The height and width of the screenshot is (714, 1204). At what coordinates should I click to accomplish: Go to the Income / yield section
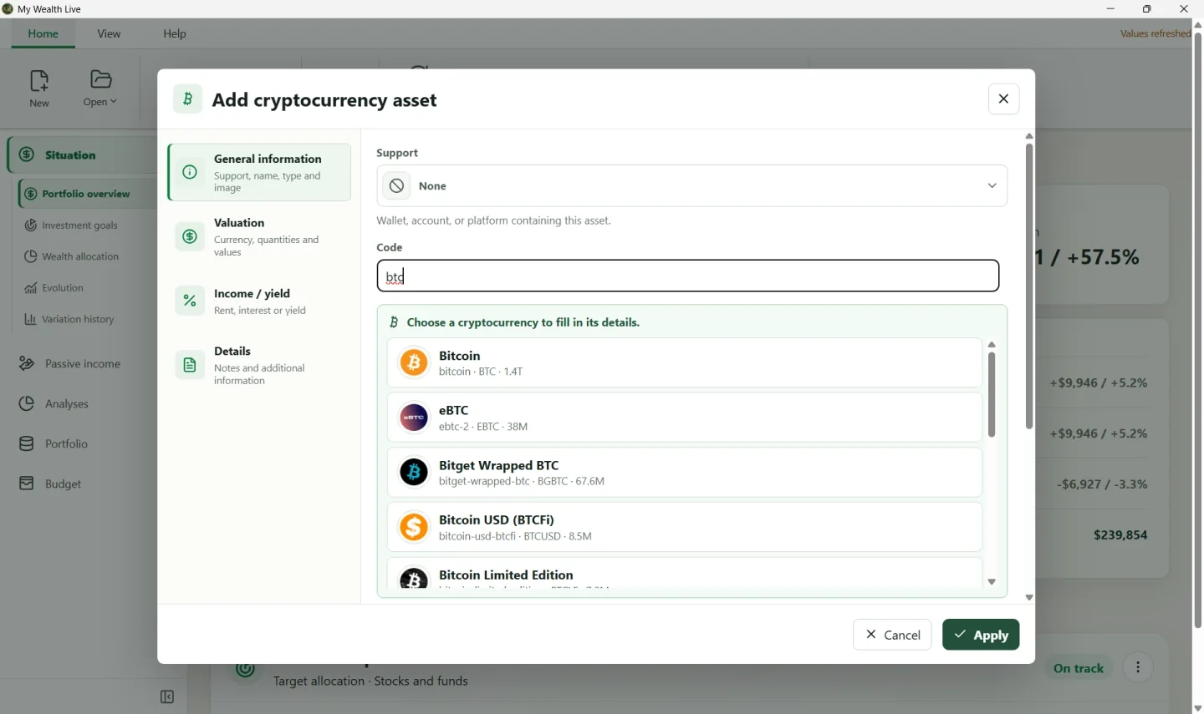259,301
